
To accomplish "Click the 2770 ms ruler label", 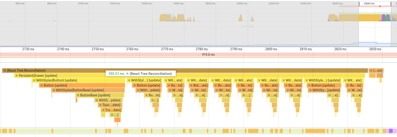I will pyautogui.click(x=167, y=49).
